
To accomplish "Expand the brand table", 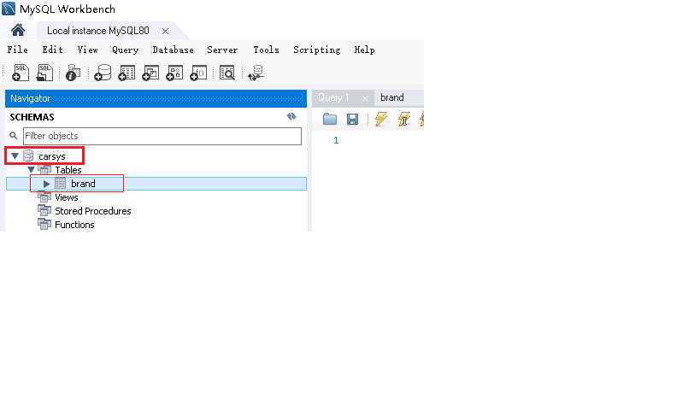I will click(x=46, y=184).
